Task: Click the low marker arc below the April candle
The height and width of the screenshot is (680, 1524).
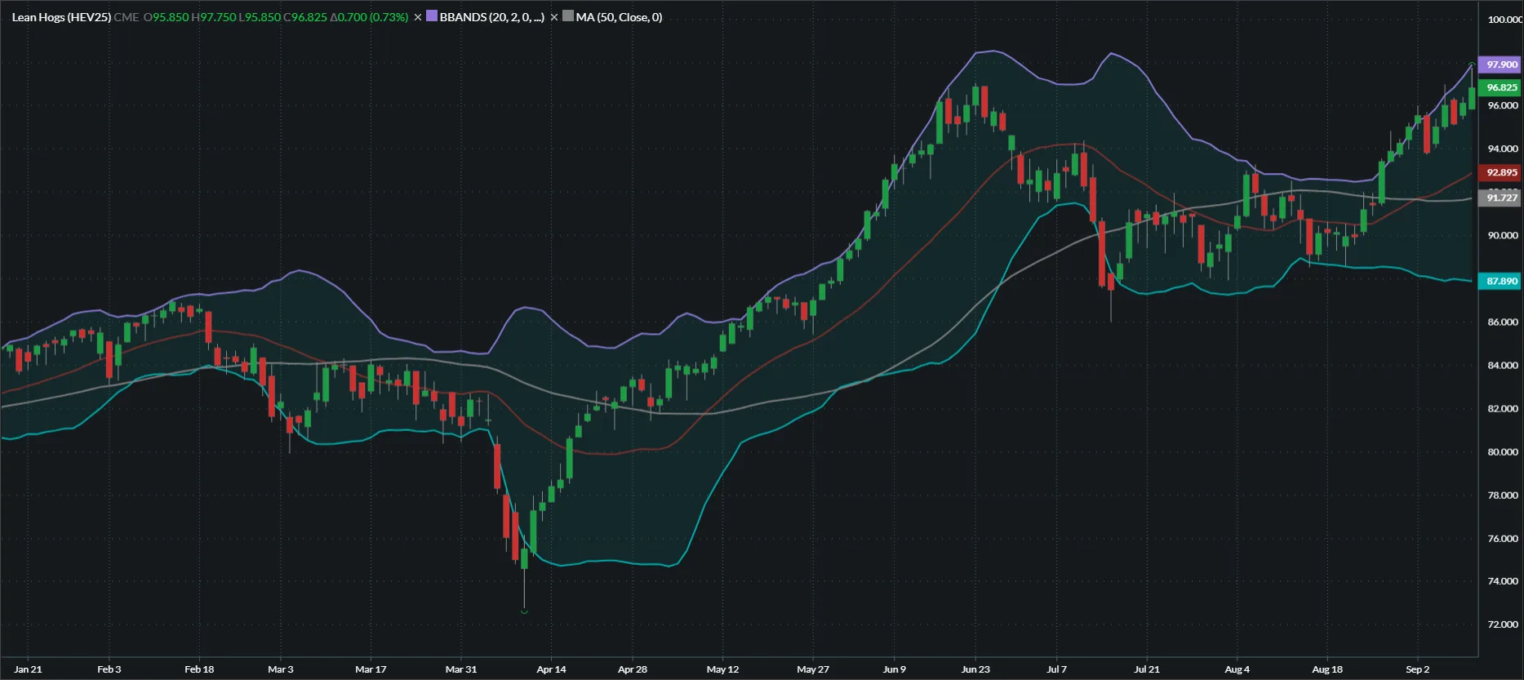Action: 524,611
